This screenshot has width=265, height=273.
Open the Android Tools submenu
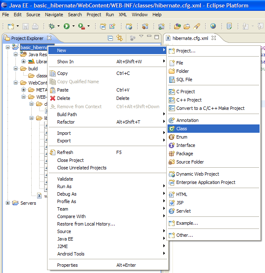pos(107,254)
